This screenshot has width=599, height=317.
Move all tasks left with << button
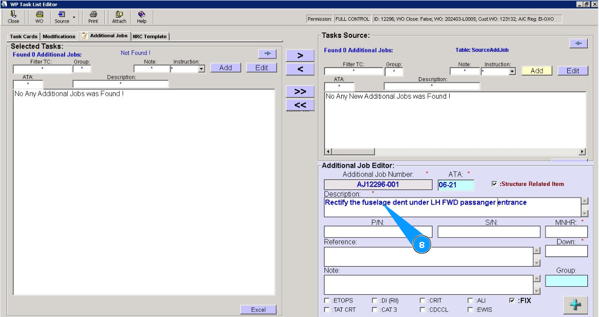coord(300,105)
